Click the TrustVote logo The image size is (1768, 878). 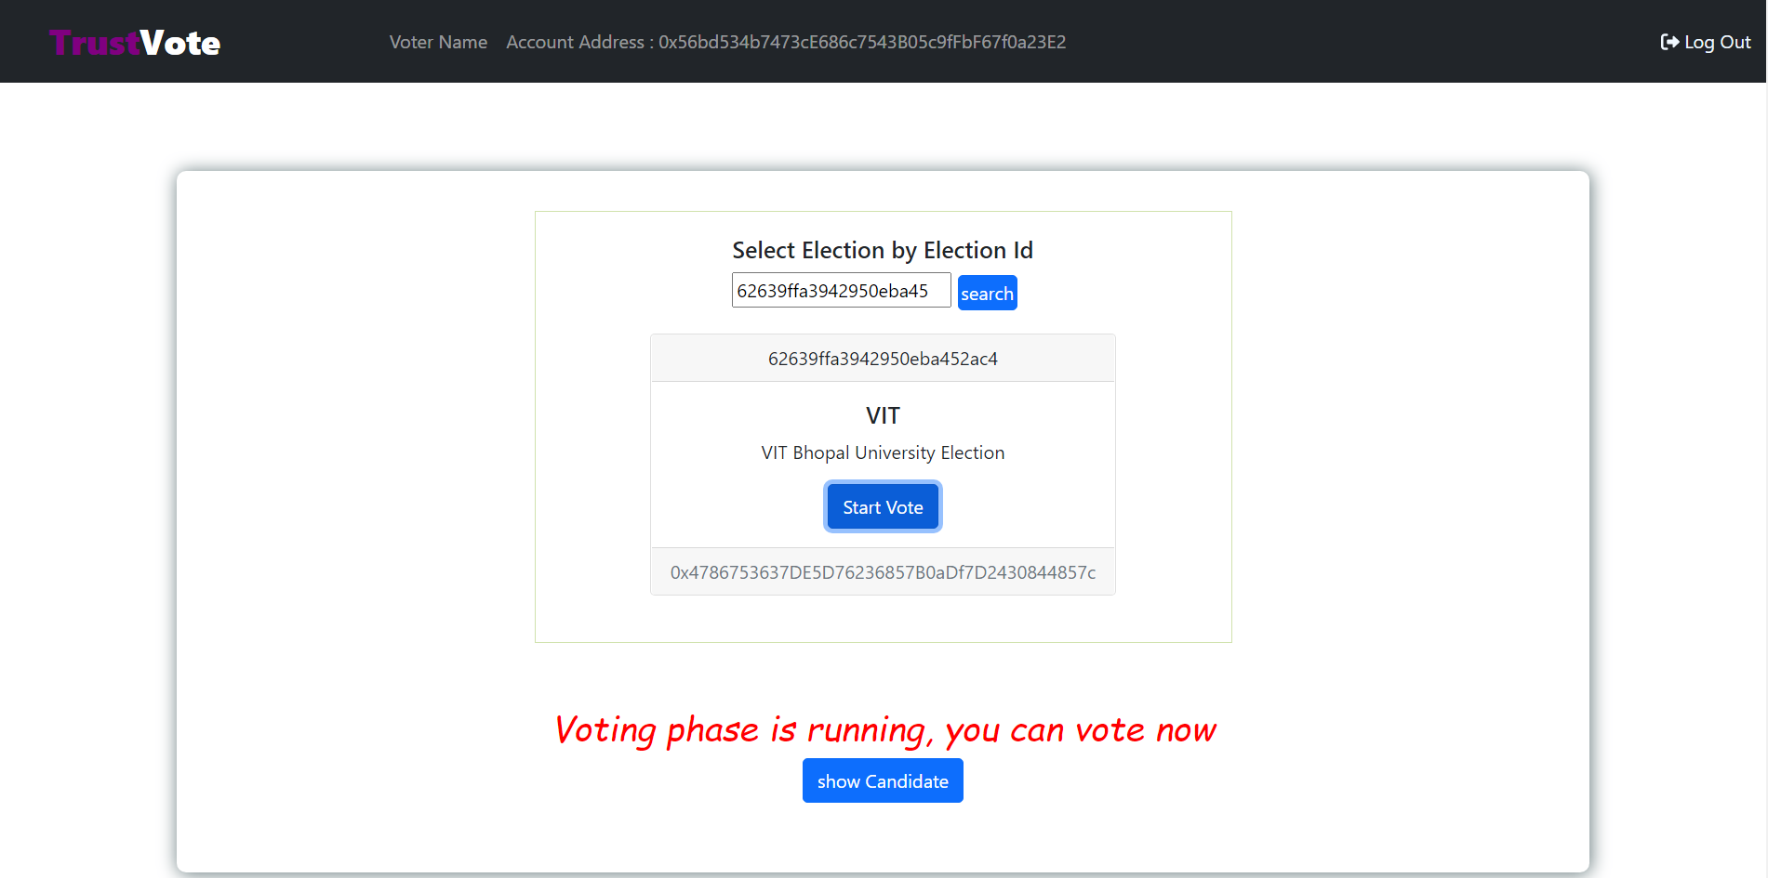point(135,43)
